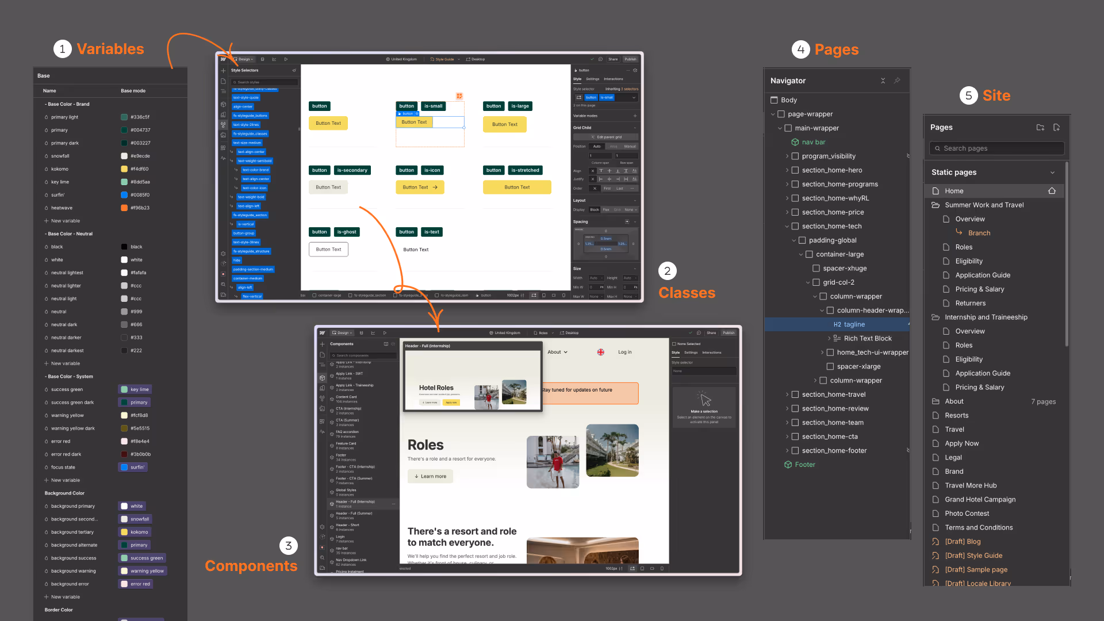Screen dimensions: 1104x621
Task: Click the Learn more button
Action: (430, 476)
